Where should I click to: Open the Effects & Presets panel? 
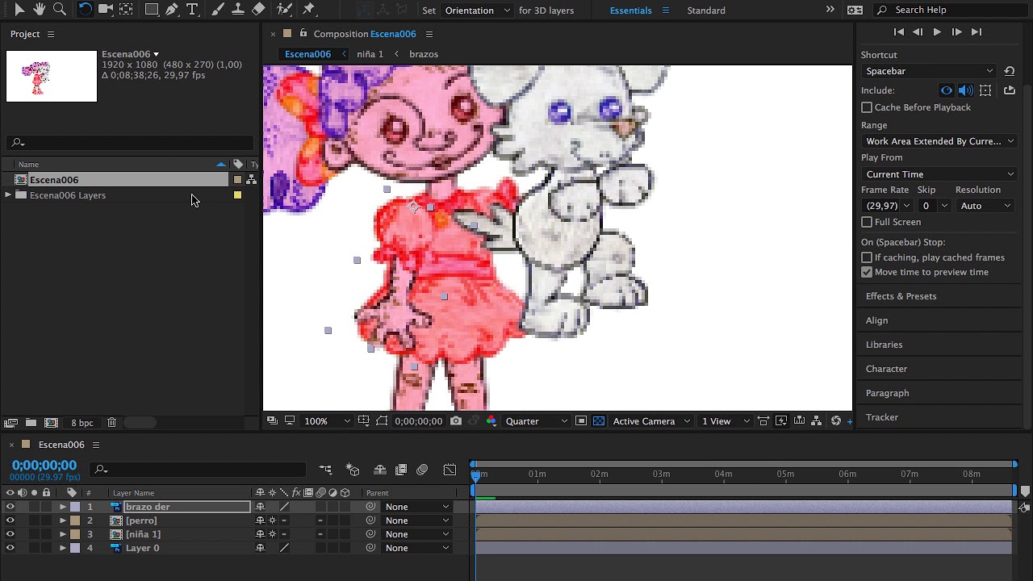(901, 296)
